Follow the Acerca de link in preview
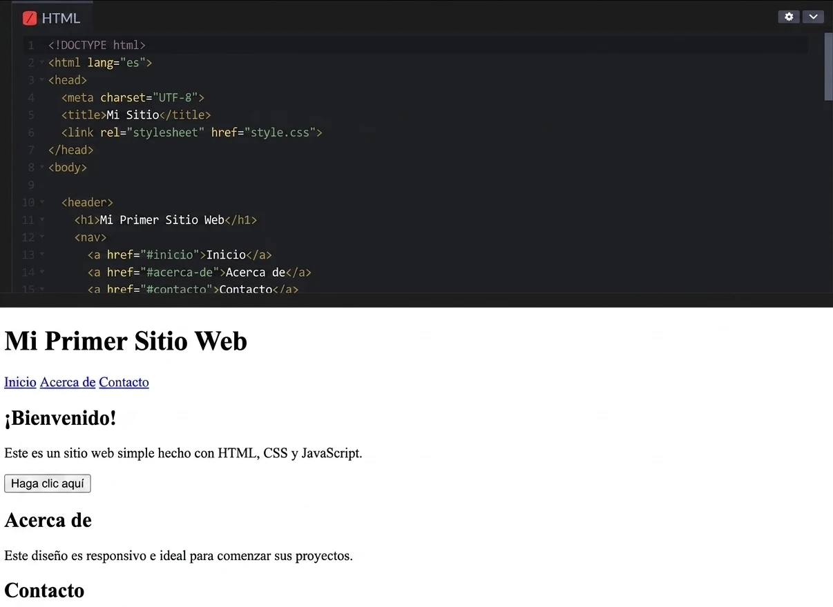 68,382
